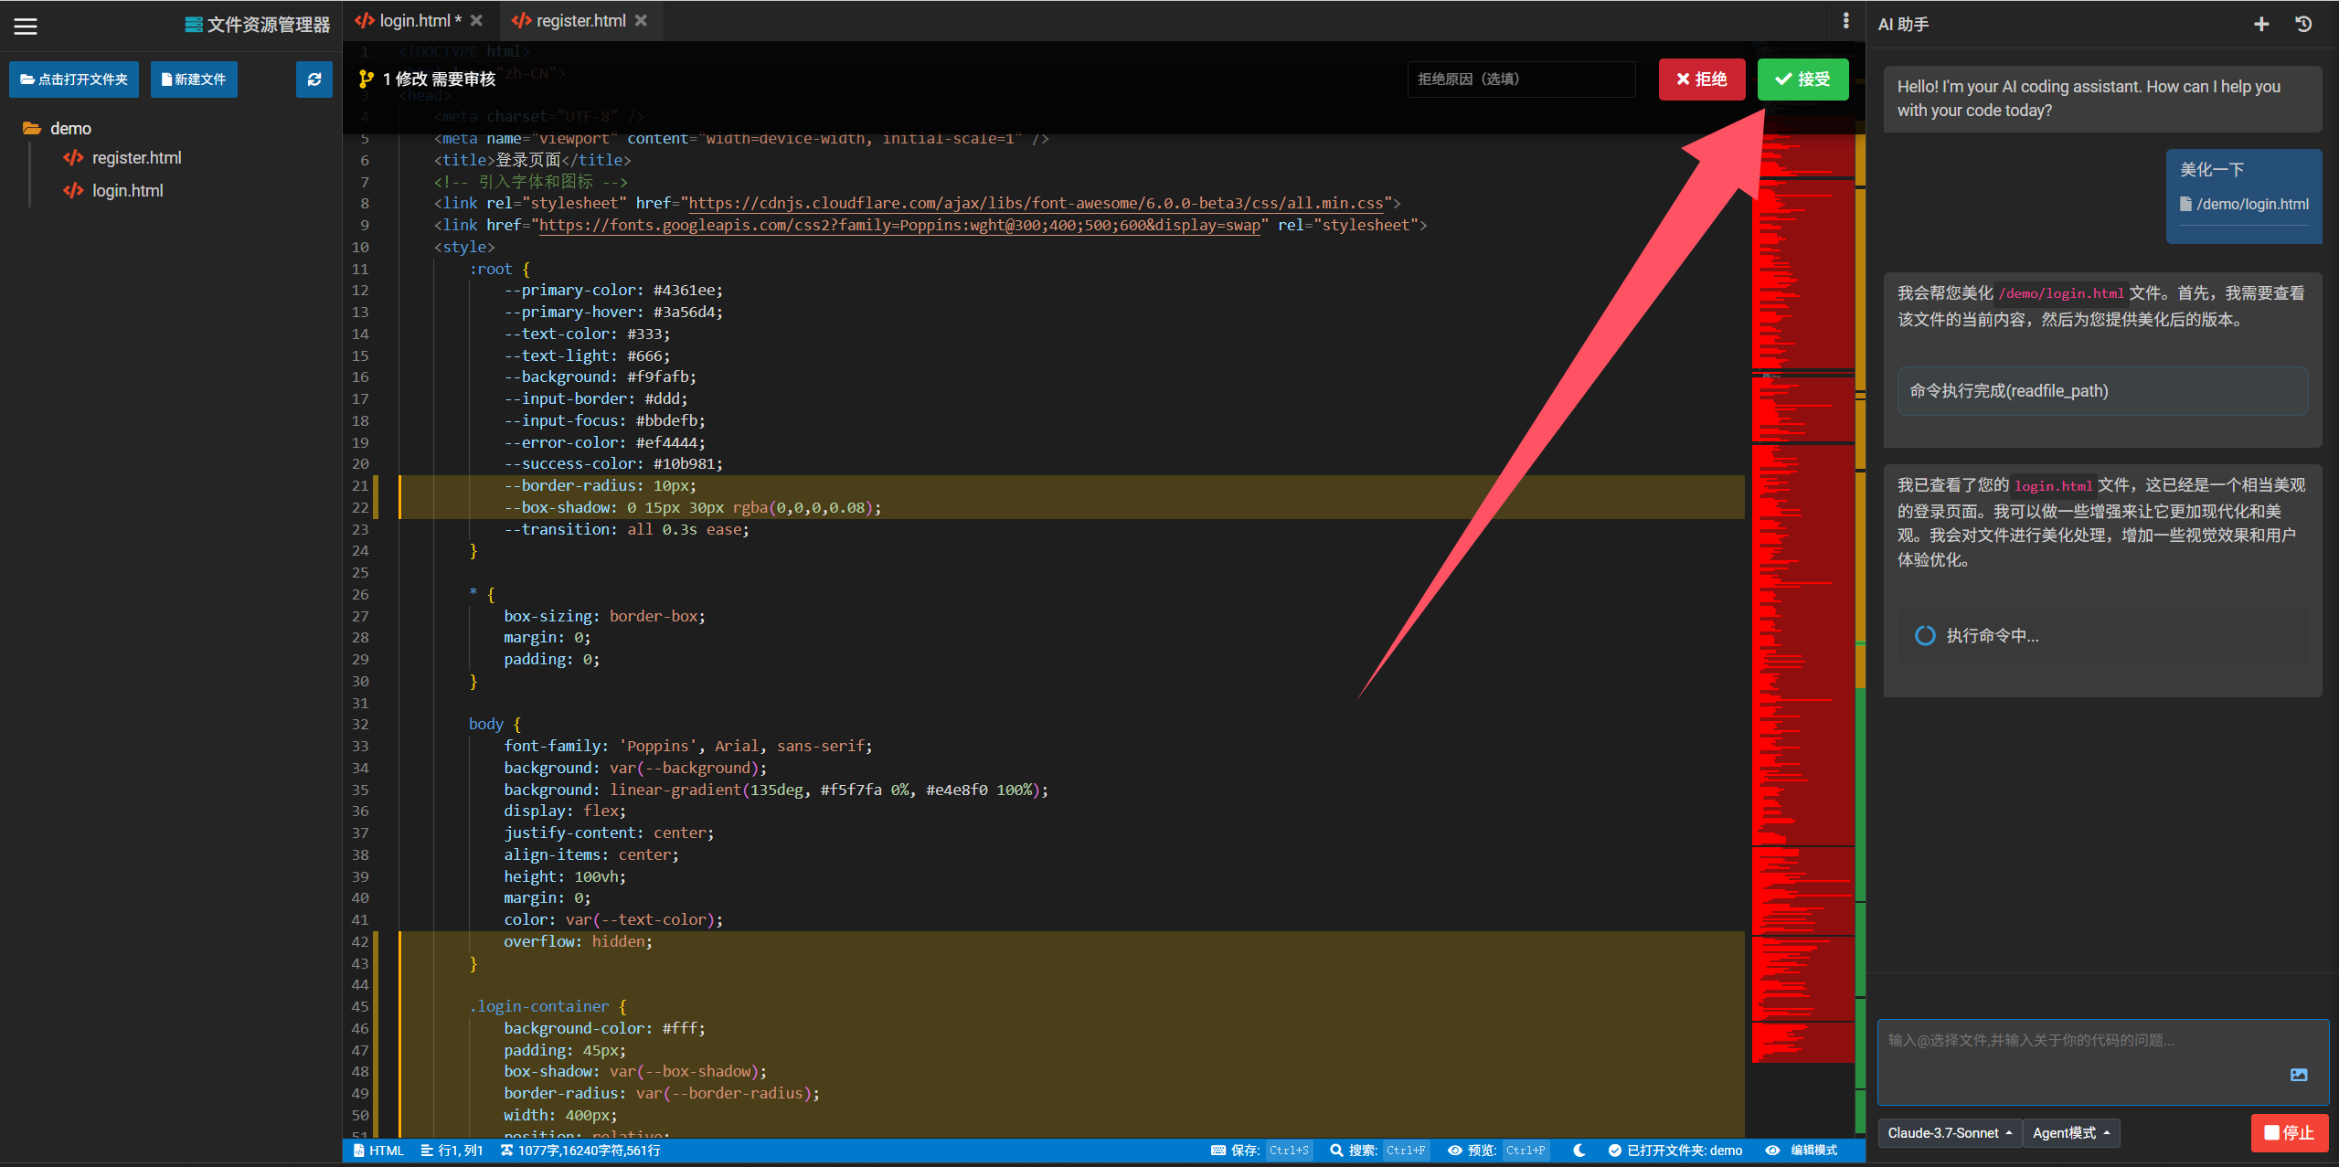Open the Google Fonts Poppins URL link
Image resolution: width=2339 pixels, height=1167 pixels.
pyautogui.click(x=899, y=225)
